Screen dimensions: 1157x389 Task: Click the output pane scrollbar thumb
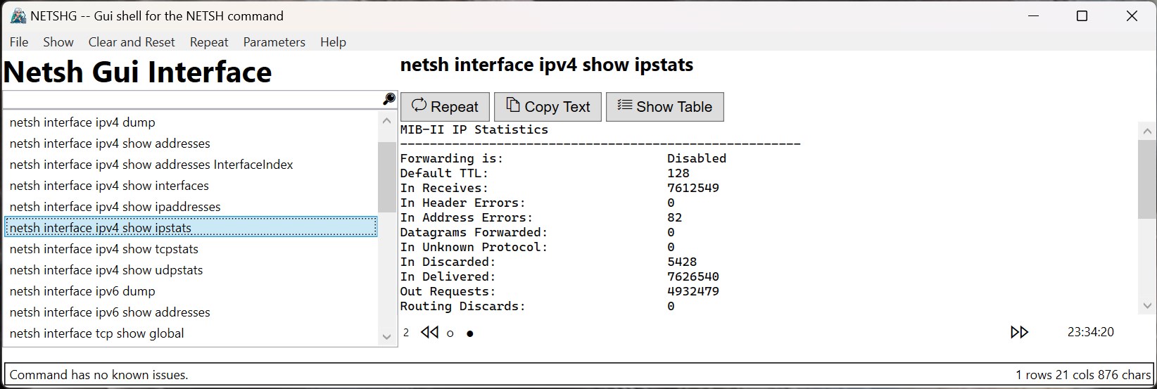coord(1146,179)
